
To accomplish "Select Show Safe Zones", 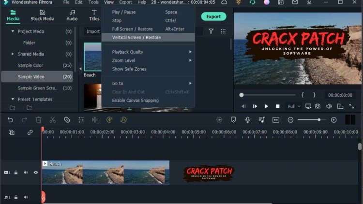I will (148, 69).
